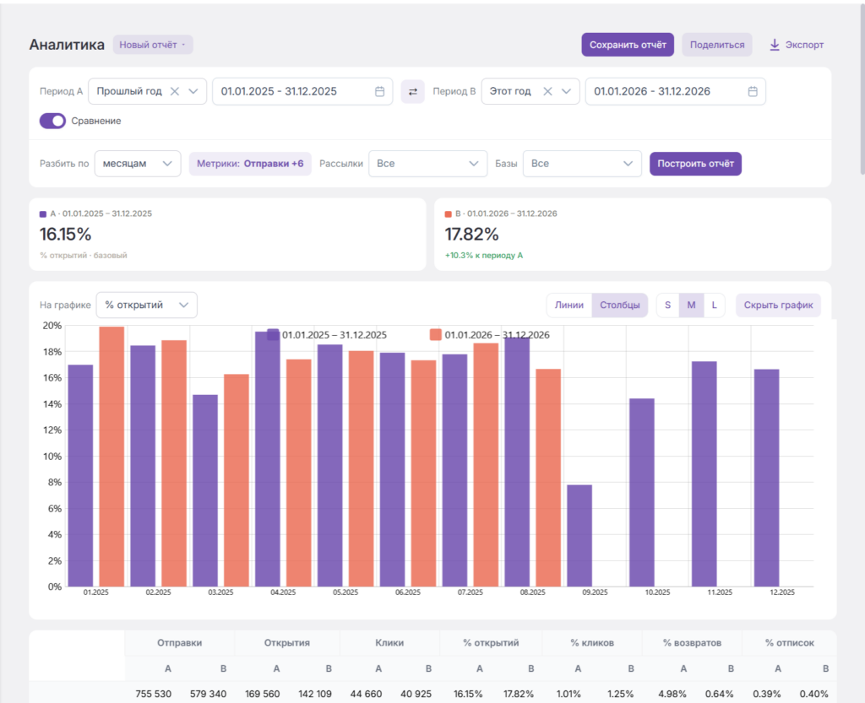Click the 755 530 table cell
The height and width of the screenshot is (703, 865).
[x=154, y=694]
